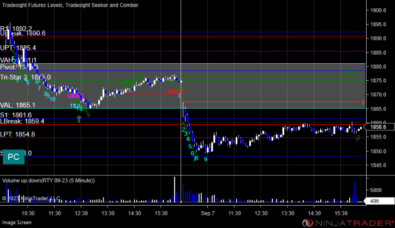The height and width of the screenshot is (228, 395).
Task: Click the Sep 7 date label
Action: pyautogui.click(x=207, y=213)
